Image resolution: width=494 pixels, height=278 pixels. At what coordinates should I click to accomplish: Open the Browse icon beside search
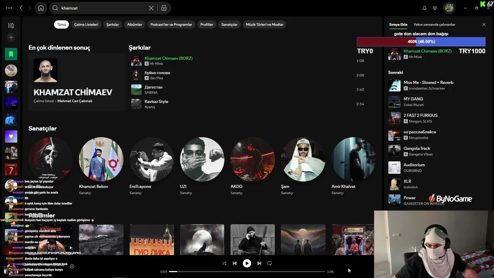coord(164,8)
